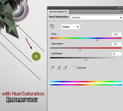Open the Master channel dropdown
Viewport: 123px width, 111px height.
(x=71, y=27)
